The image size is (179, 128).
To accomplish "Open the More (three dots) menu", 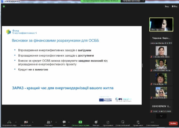I will click(x=152, y=122).
